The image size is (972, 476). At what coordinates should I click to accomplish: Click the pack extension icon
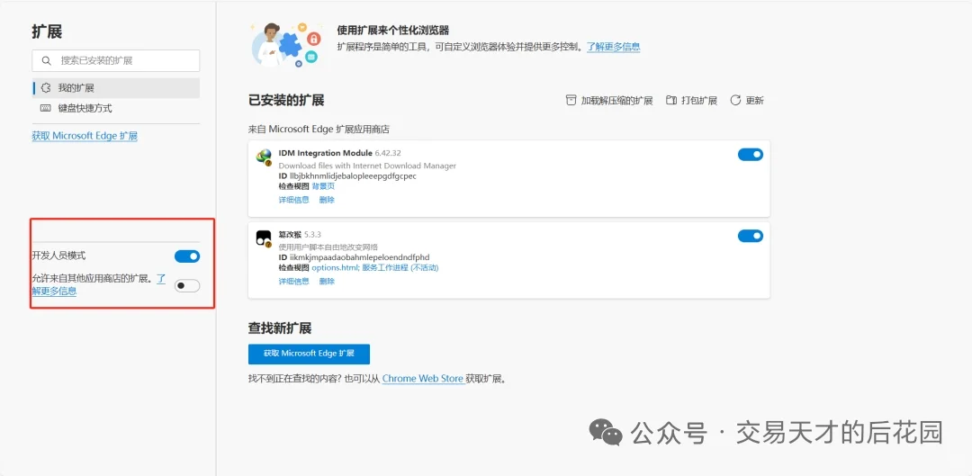coord(670,101)
